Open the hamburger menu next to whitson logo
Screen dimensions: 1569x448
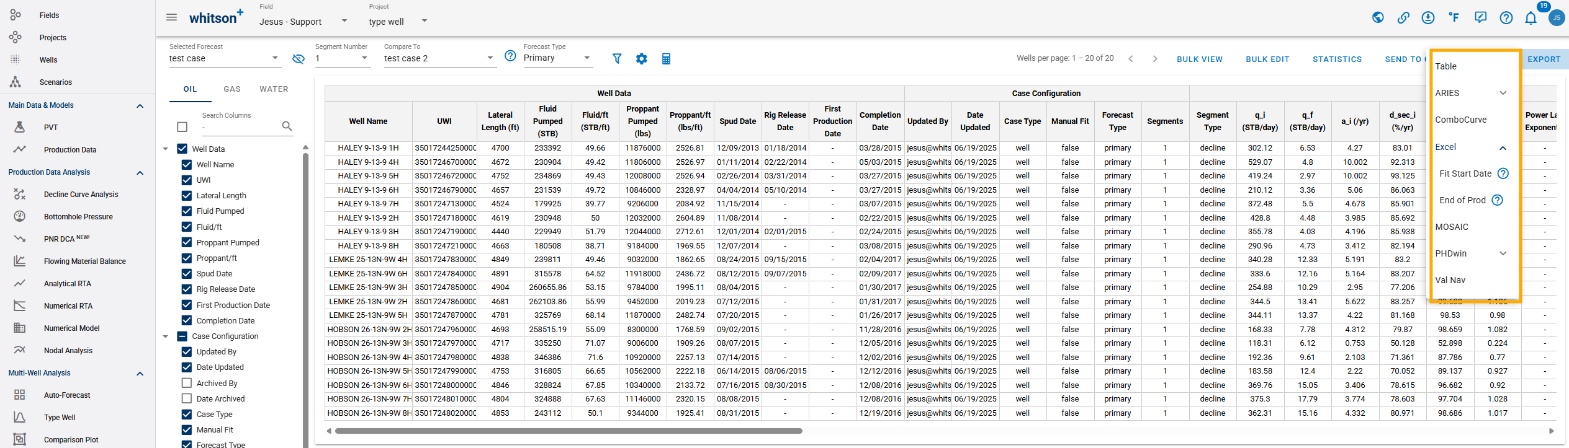[172, 17]
